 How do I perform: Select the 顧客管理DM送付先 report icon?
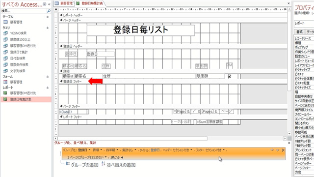pos(5,93)
